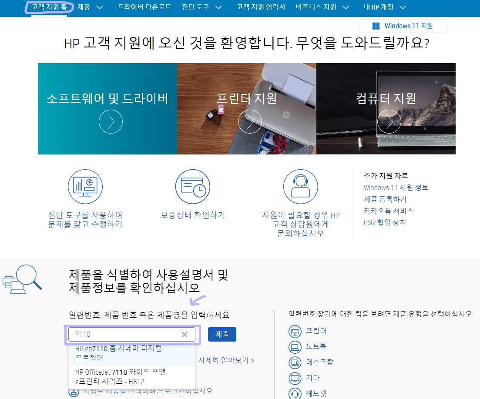The width and height of the screenshot is (480, 399).
Task: Select HP OfficeJet 7110 와이드 포맷 suggestion
Action: tap(131, 377)
